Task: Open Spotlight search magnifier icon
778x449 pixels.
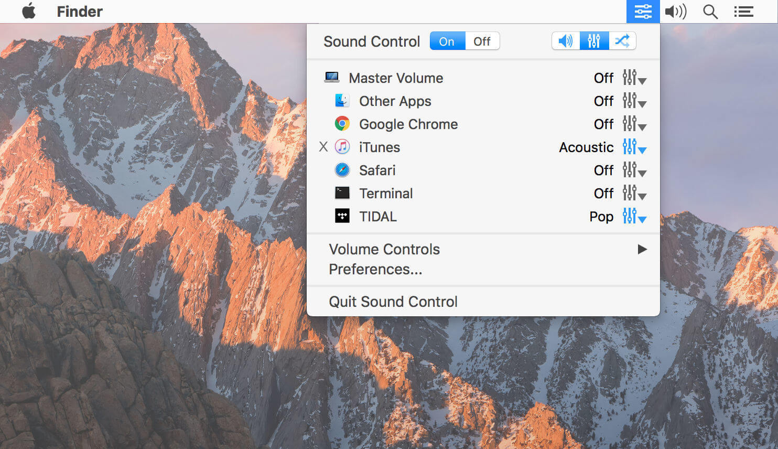Action: point(710,12)
